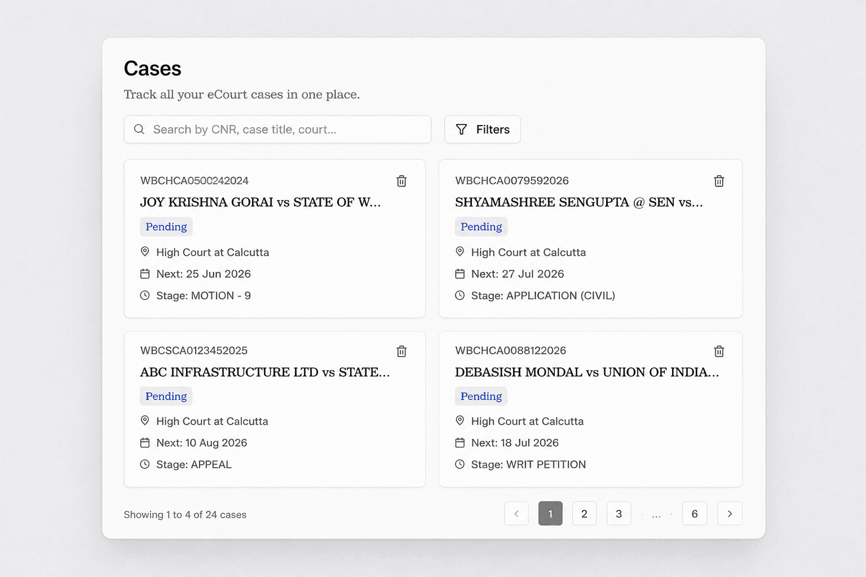Click 'Showing 1 to 4 of 24 cases'
The image size is (866, 577).
click(x=185, y=514)
